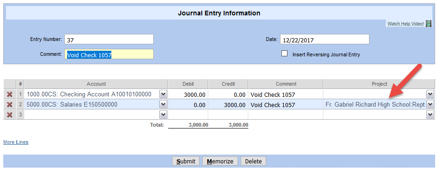The image size is (437, 169).
Task: Open Project dropdown in row 3
Action: tap(430, 115)
